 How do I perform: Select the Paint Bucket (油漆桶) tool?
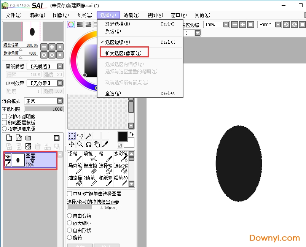[75, 179]
